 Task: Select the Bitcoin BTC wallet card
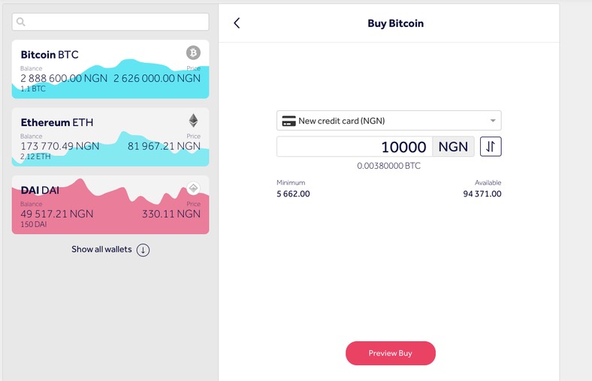(110, 70)
